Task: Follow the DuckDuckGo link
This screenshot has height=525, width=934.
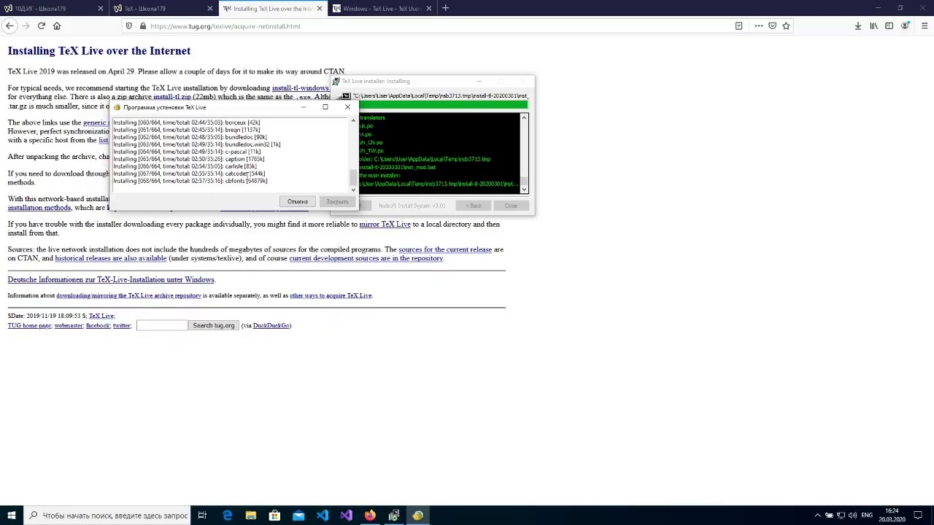Action: tap(271, 326)
